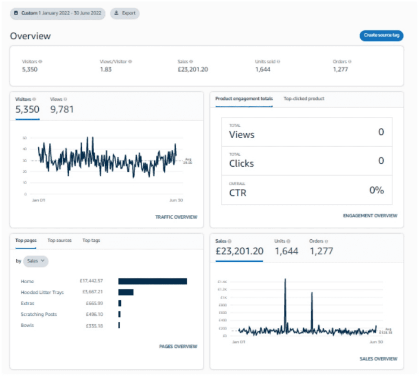Click the Home page sales bar
The image size is (419, 378).
coord(153,281)
